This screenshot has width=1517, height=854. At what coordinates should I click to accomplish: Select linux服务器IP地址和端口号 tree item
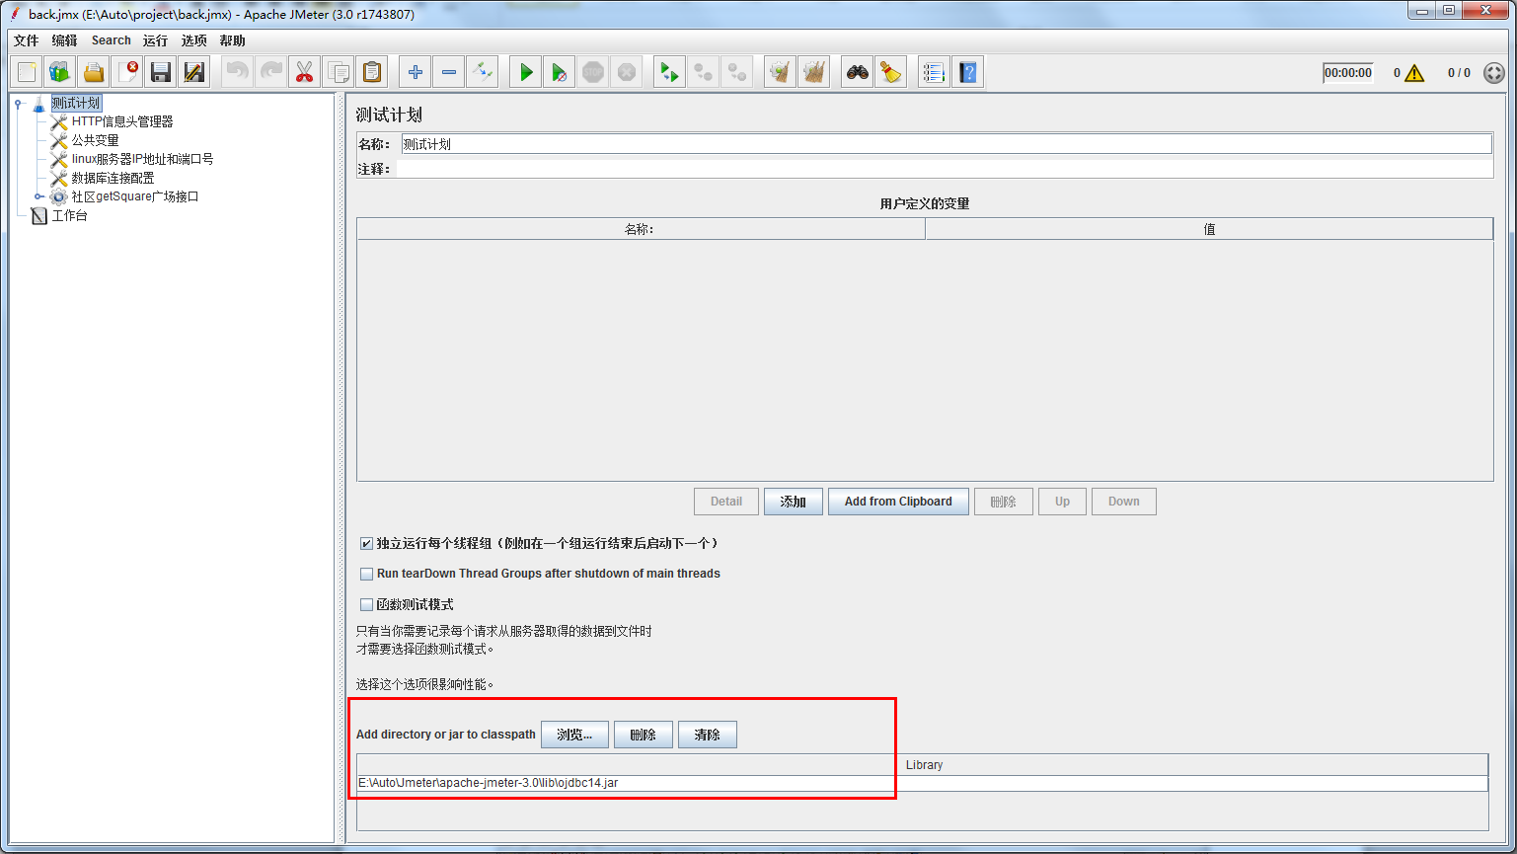pos(142,159)
